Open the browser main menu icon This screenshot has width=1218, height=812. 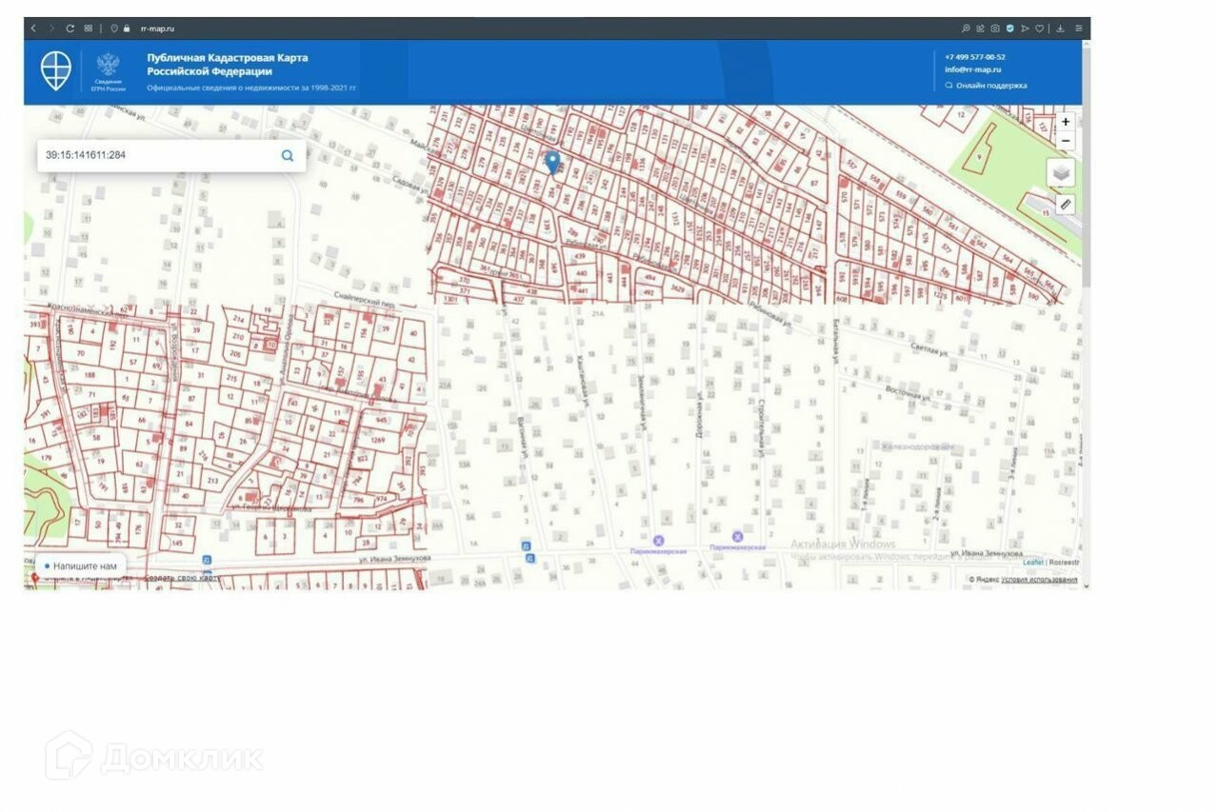[1079, 29]
